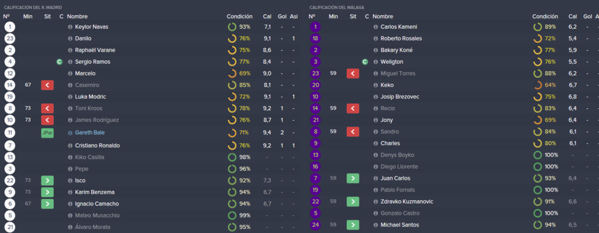Click the captain badge beside Sergio Ramos
This screenshot has width=599, height=233.
59,61
